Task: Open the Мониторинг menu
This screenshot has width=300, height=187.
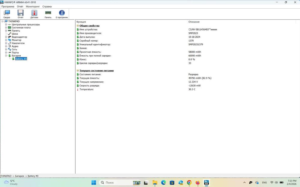Action: point(33,7)
